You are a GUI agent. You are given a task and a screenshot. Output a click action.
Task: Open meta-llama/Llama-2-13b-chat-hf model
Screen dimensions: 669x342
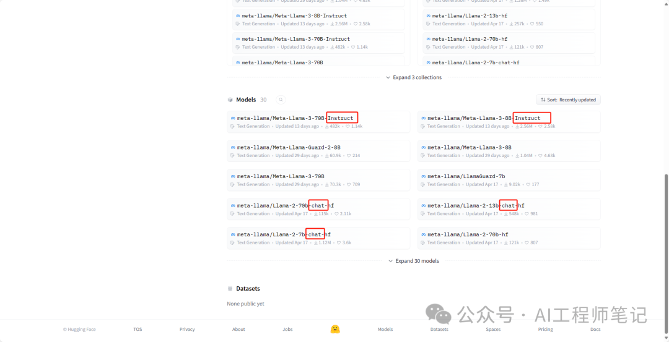pyautogui.click(x=509, y=209)
